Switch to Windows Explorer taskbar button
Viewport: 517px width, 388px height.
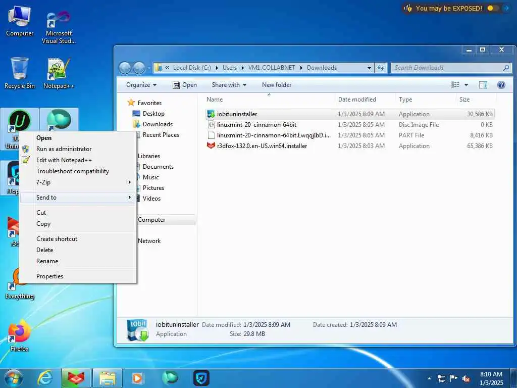coord(107,378)
